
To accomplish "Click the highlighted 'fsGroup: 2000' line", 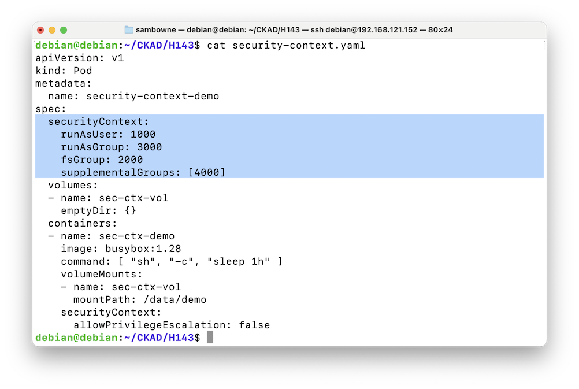I will (x=102, y=160).
